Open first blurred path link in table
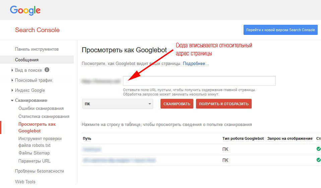Viewport: 321px width, 188px height. pos(92,149)
